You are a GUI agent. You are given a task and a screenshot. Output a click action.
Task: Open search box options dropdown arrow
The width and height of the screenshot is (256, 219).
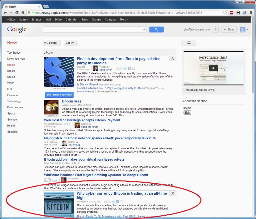pyautogui.click(x=144, y=30)
